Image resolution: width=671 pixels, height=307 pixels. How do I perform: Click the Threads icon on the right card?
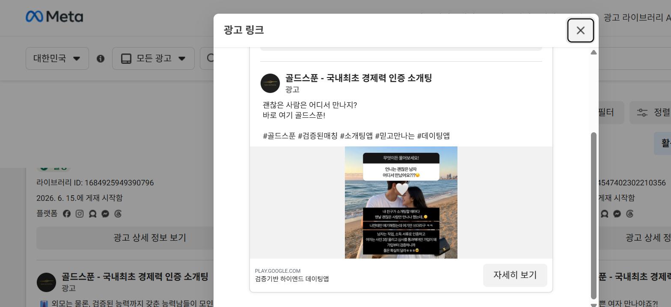coord(630,214)
